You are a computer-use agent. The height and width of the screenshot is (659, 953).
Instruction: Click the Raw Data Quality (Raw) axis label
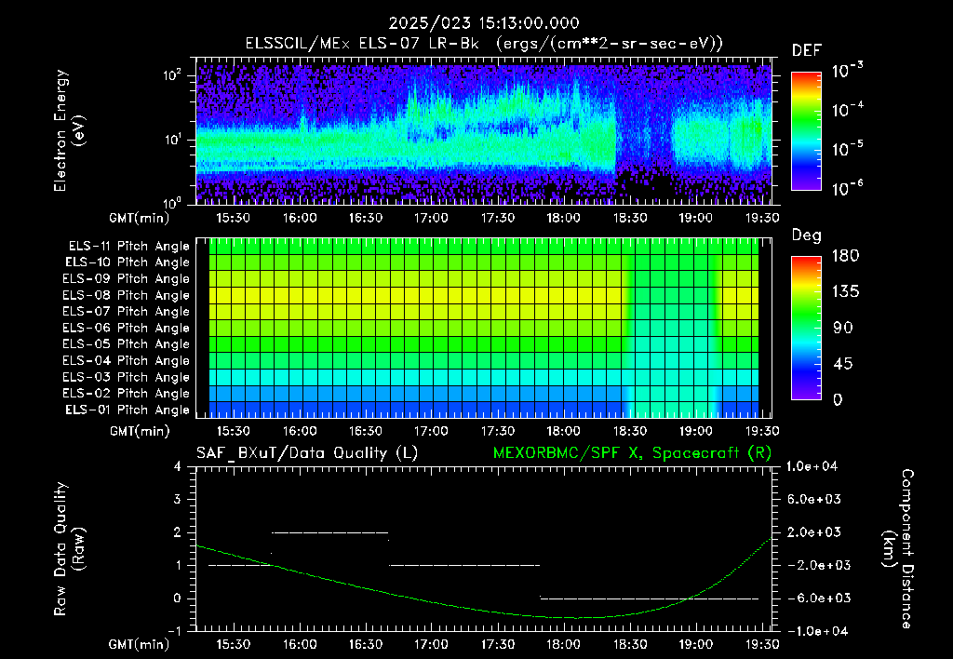pyautogui.click(x=69, y=549)
